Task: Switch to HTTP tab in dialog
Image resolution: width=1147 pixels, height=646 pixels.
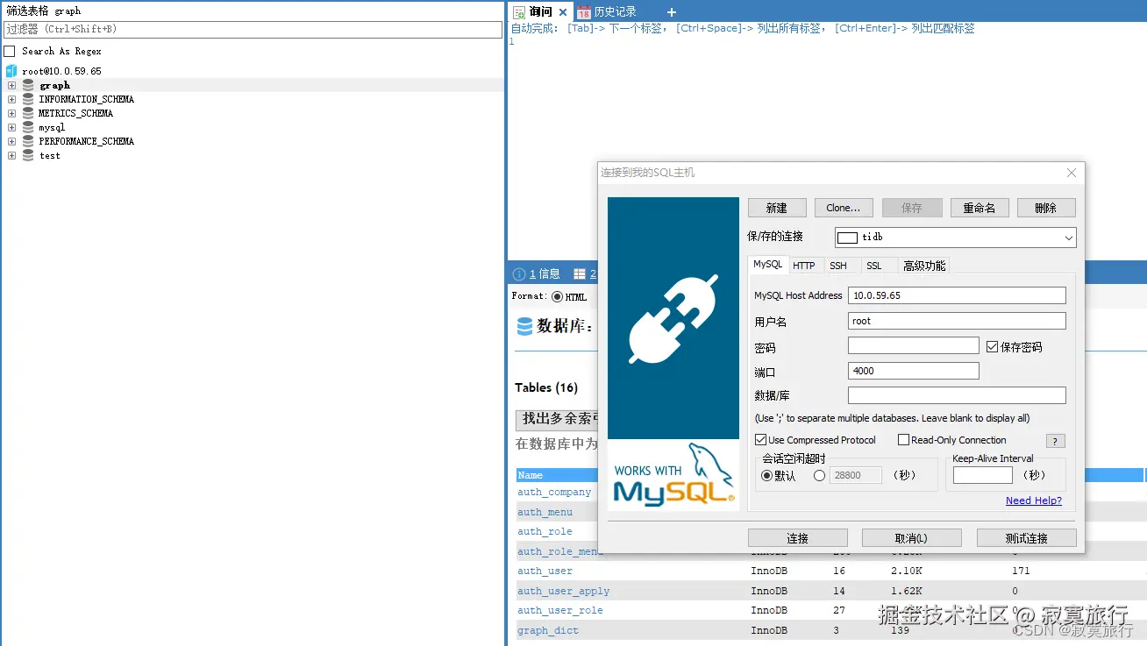Action: [804, 266]
